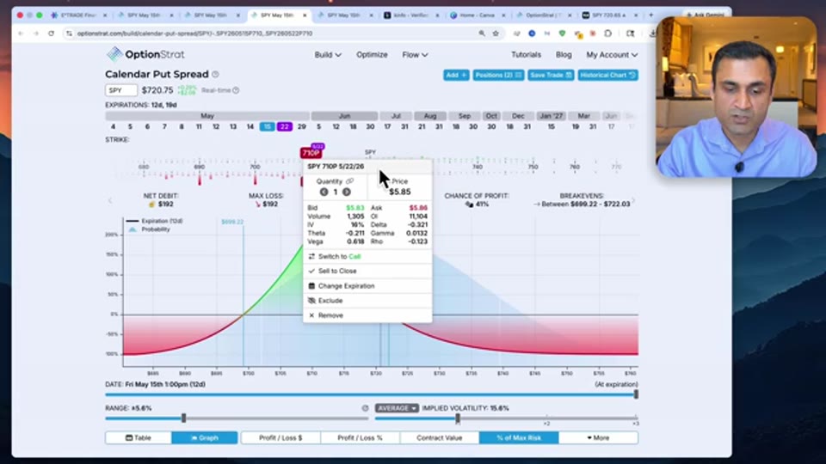
Task: Click the reset icon beside the AVERAGE dropdown
Action: [365, 408]
